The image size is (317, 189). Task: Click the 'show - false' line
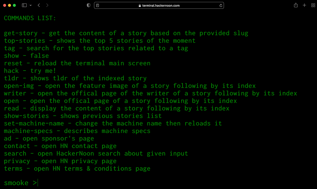coord(26,55)
